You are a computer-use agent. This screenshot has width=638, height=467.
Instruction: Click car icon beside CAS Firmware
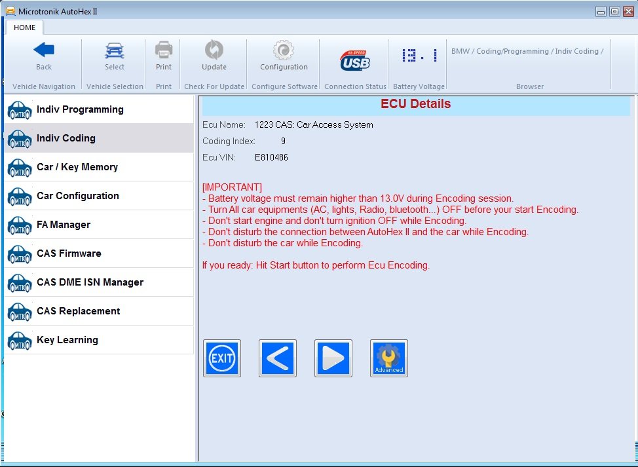(20, 255)
